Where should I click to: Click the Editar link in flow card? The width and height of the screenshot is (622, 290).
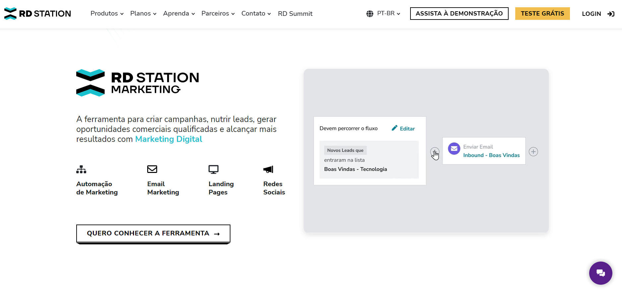[x=407, y=129]
